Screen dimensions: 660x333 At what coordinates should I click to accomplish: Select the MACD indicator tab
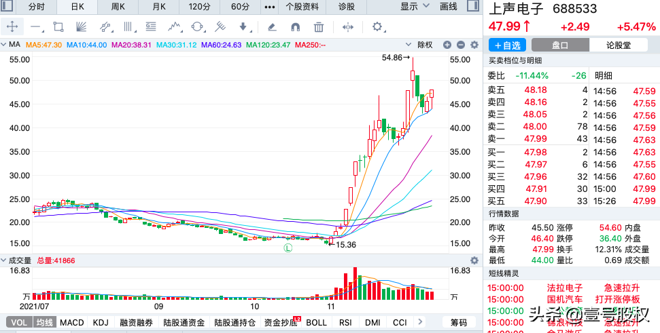coord(72,323)
